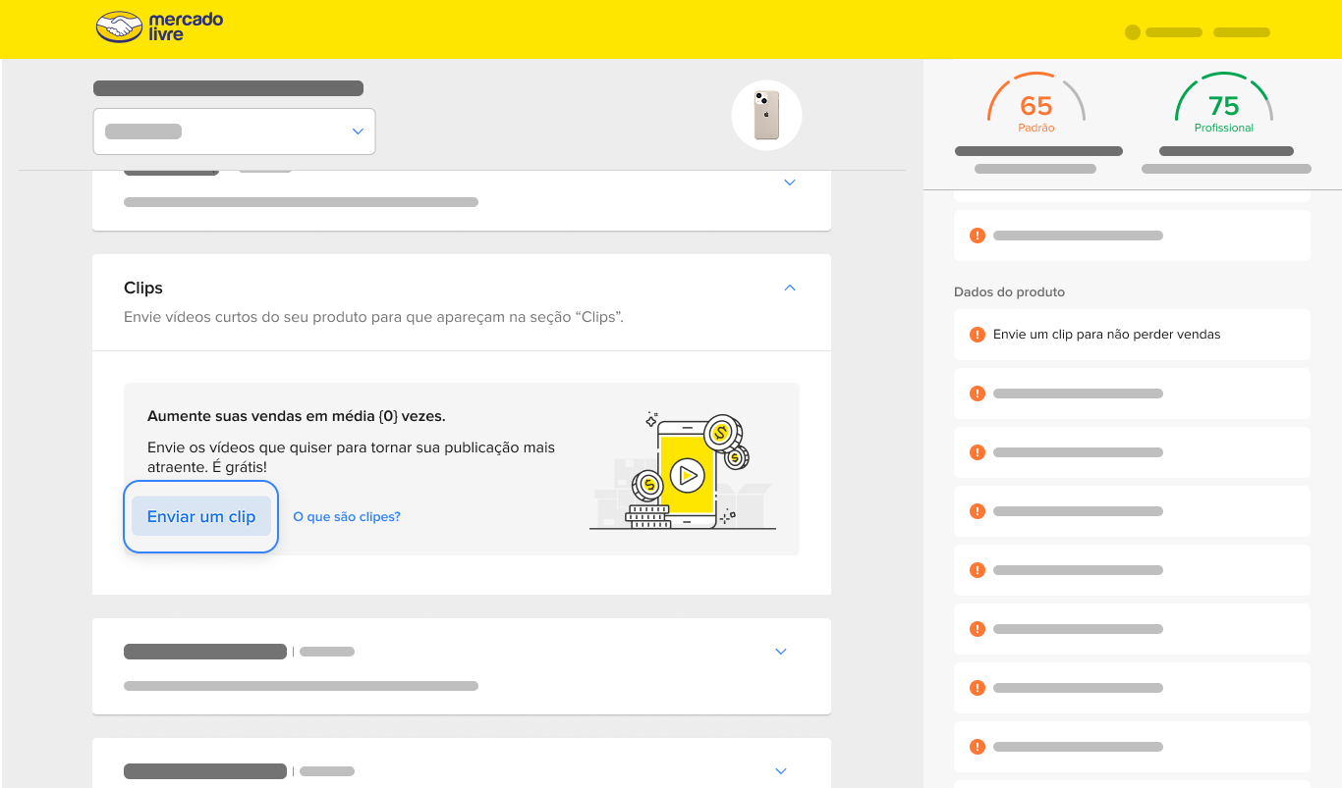Click the video play illustration in Clips
The width and height of the screenshot is (1342, 788).
687,476
